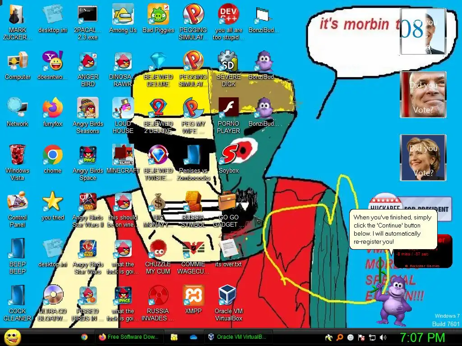Launch the chome Chrome shortcut

click(52, 159)
